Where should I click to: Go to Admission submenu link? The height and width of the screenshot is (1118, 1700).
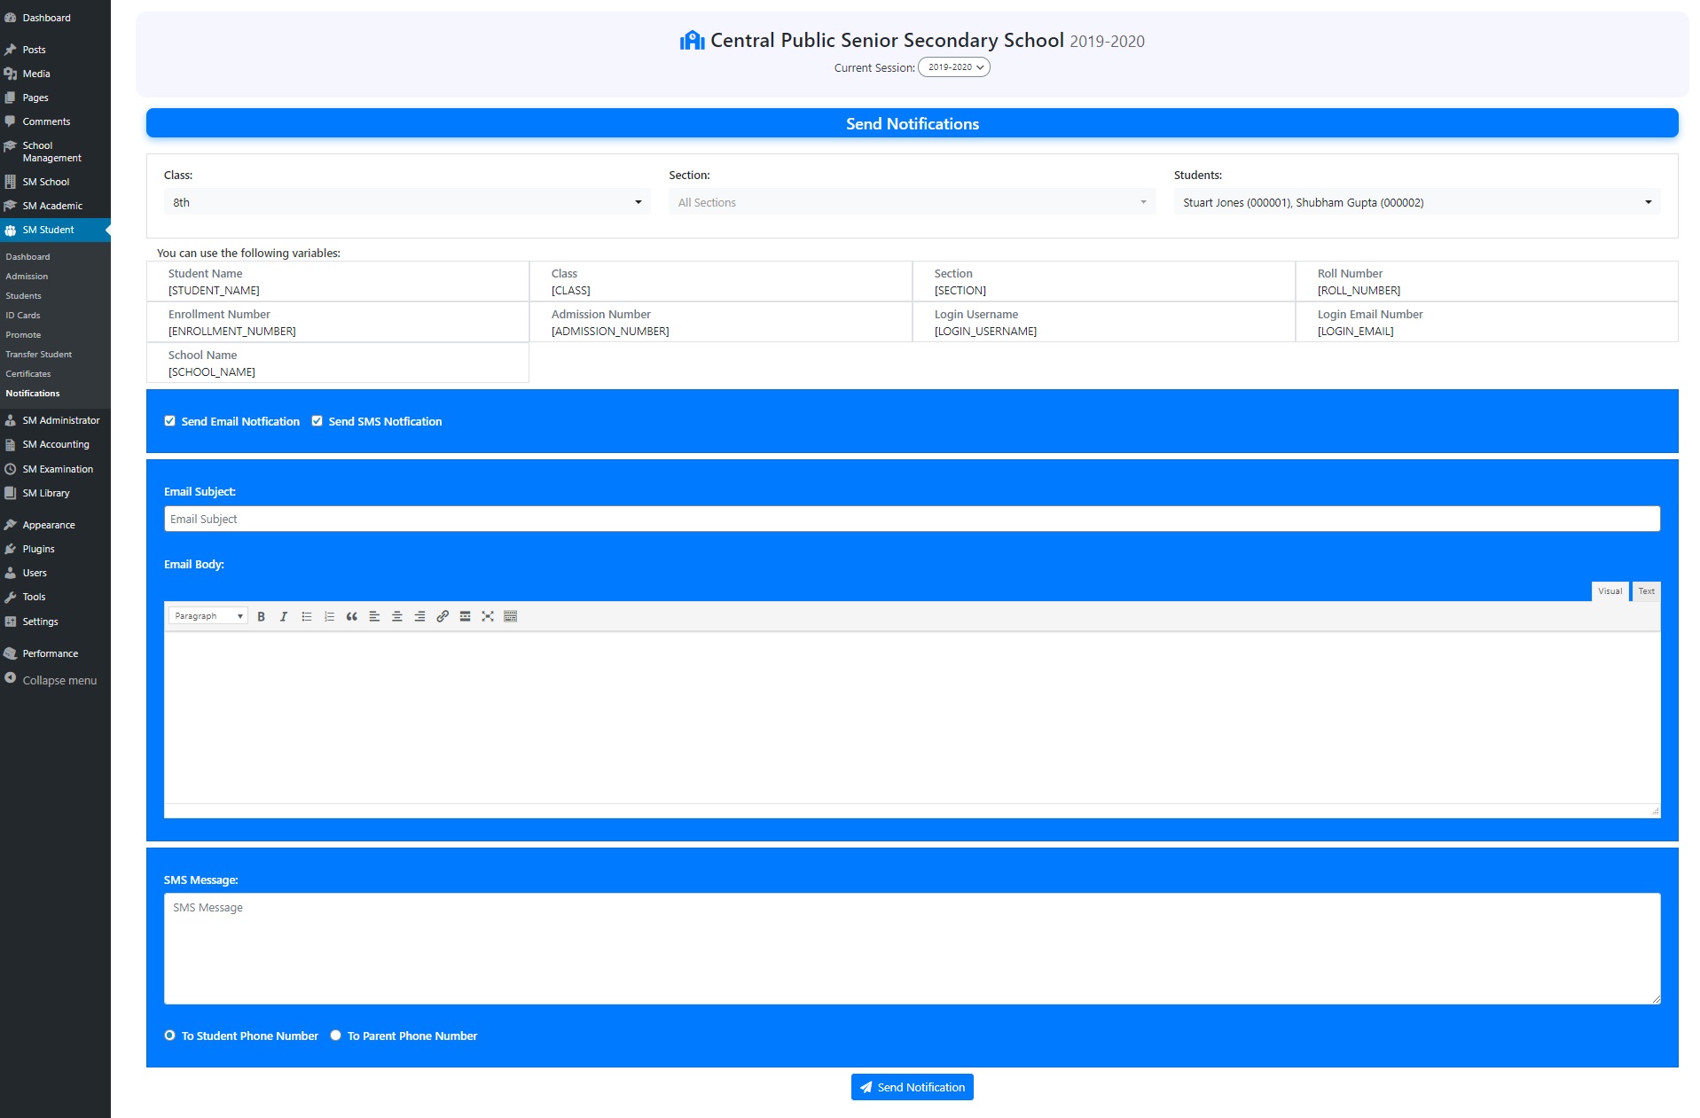click(27, 277)
